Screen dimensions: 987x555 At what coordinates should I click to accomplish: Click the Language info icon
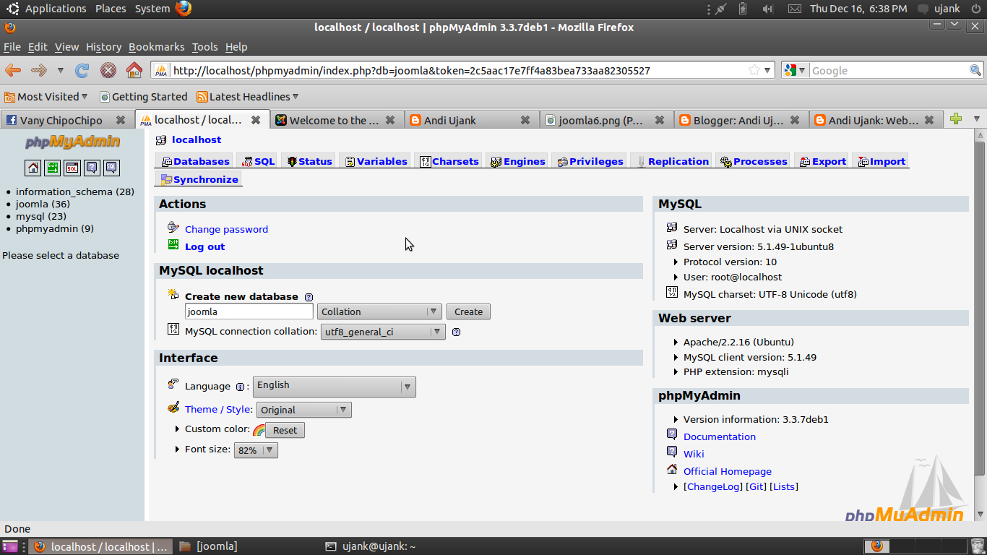click(240, 387)
